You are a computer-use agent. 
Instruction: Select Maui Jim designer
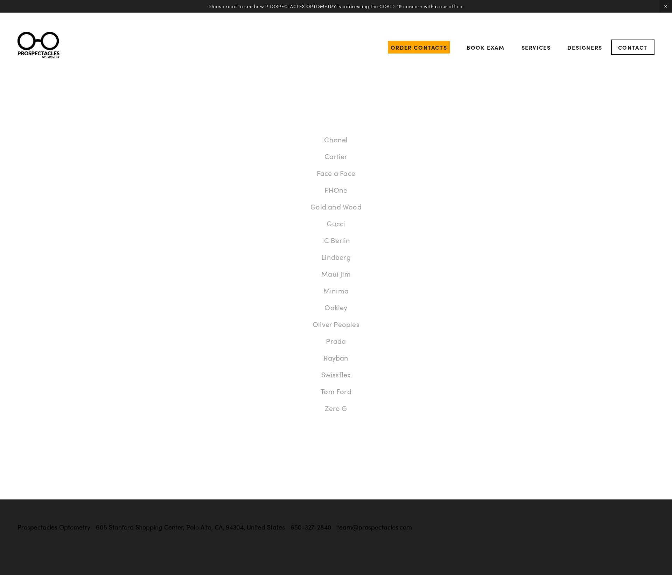[336, 274]
